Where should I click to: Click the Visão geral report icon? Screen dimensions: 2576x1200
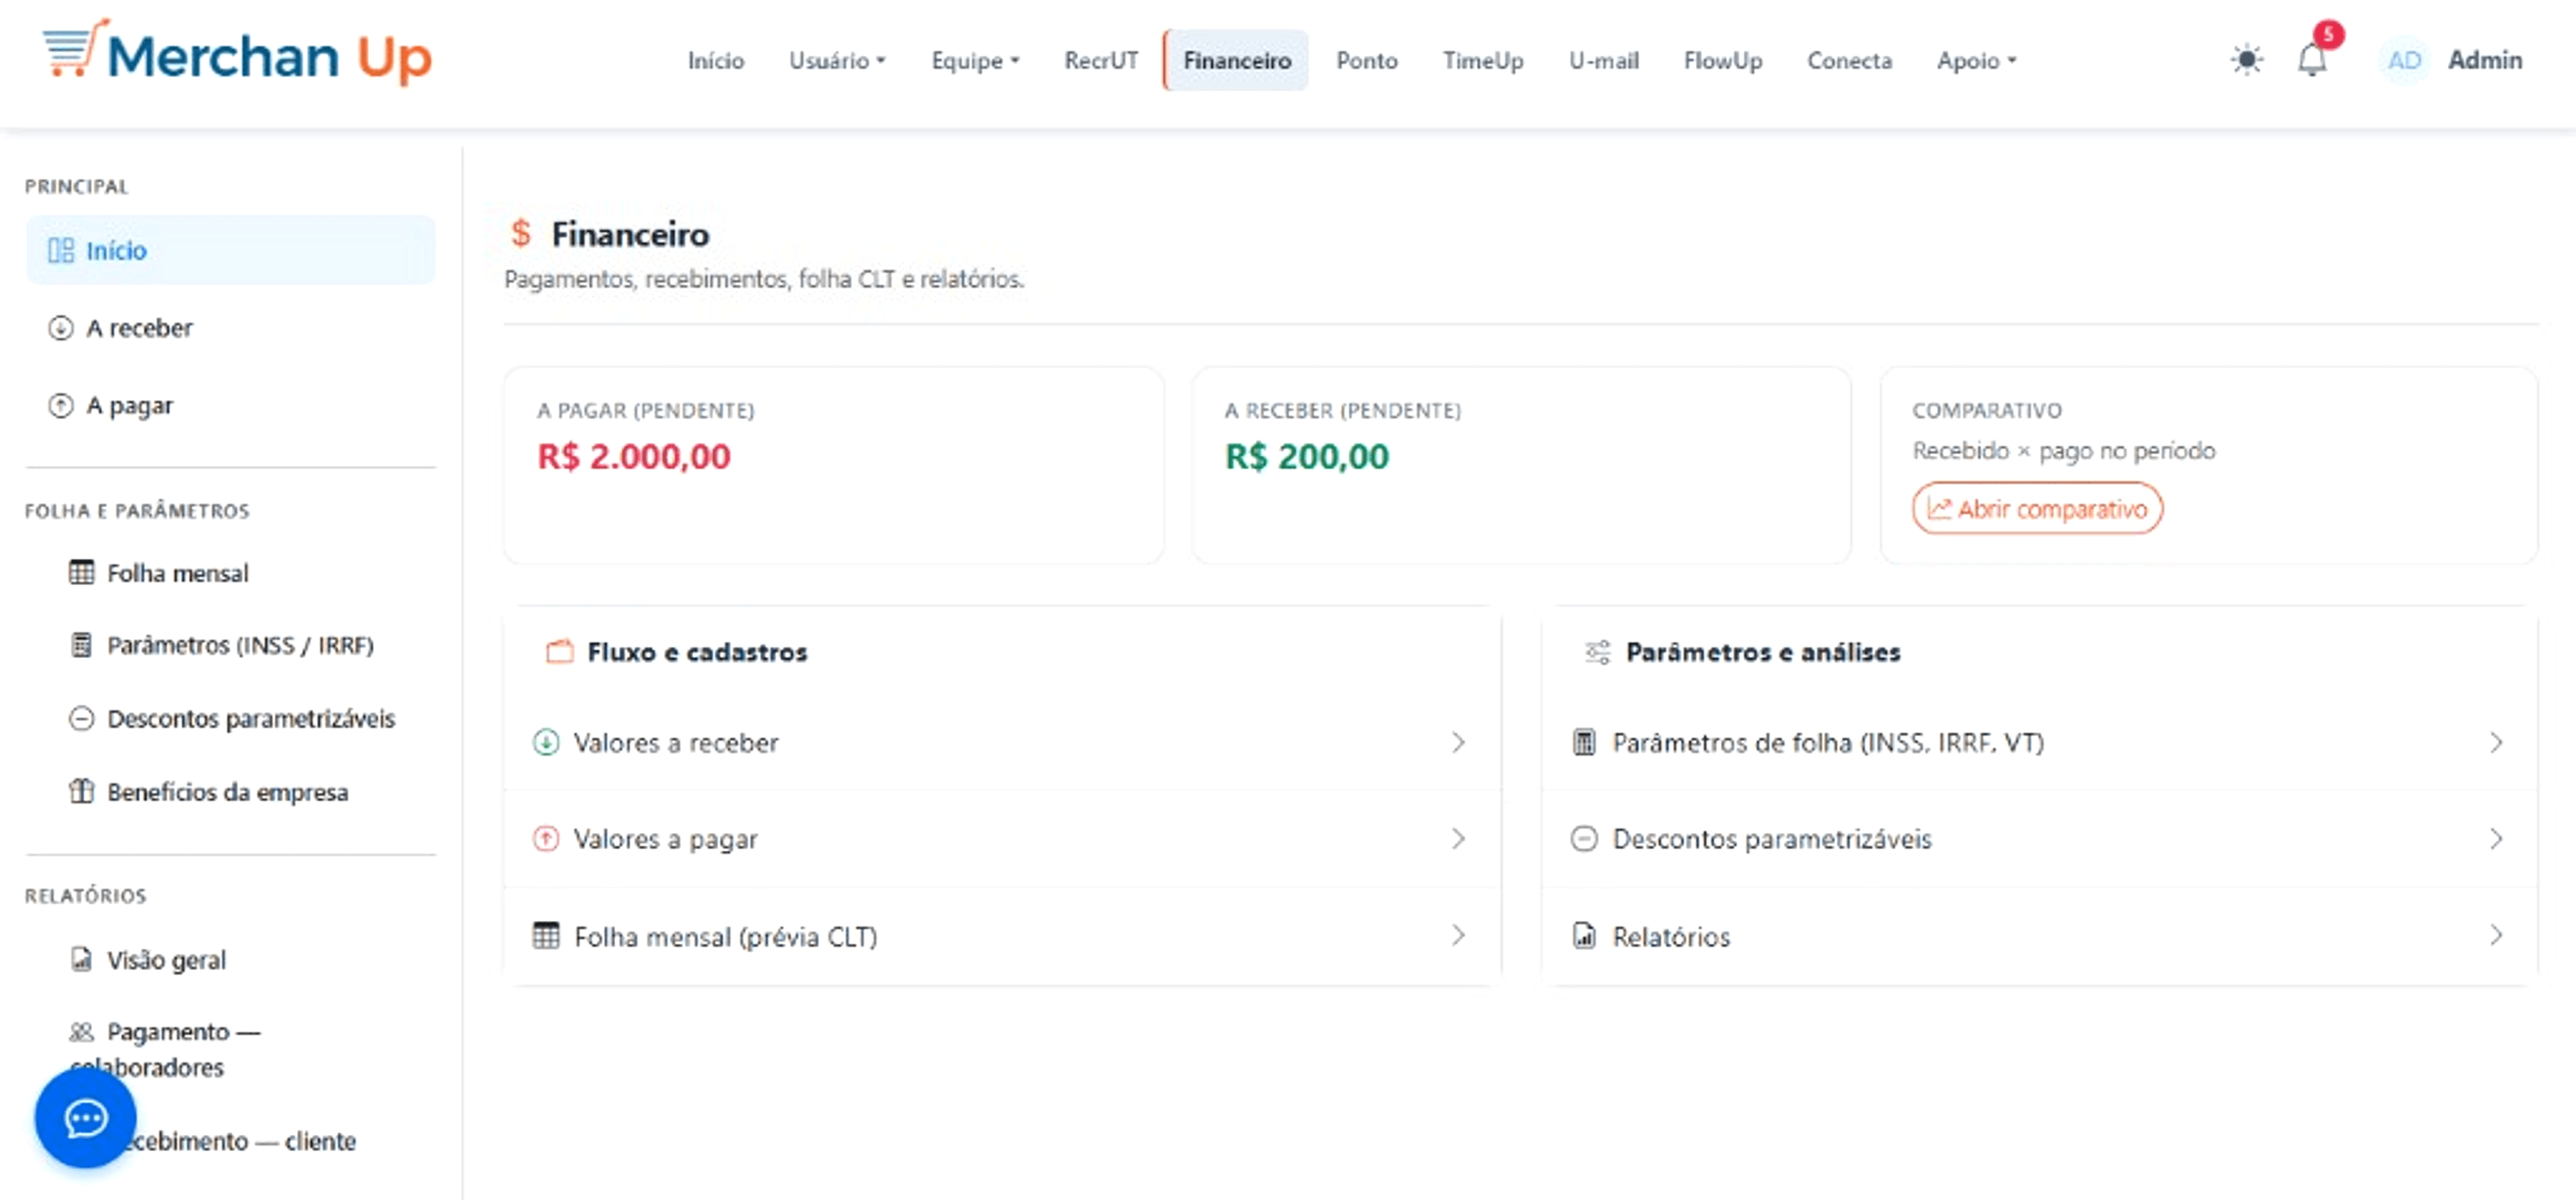82,959
